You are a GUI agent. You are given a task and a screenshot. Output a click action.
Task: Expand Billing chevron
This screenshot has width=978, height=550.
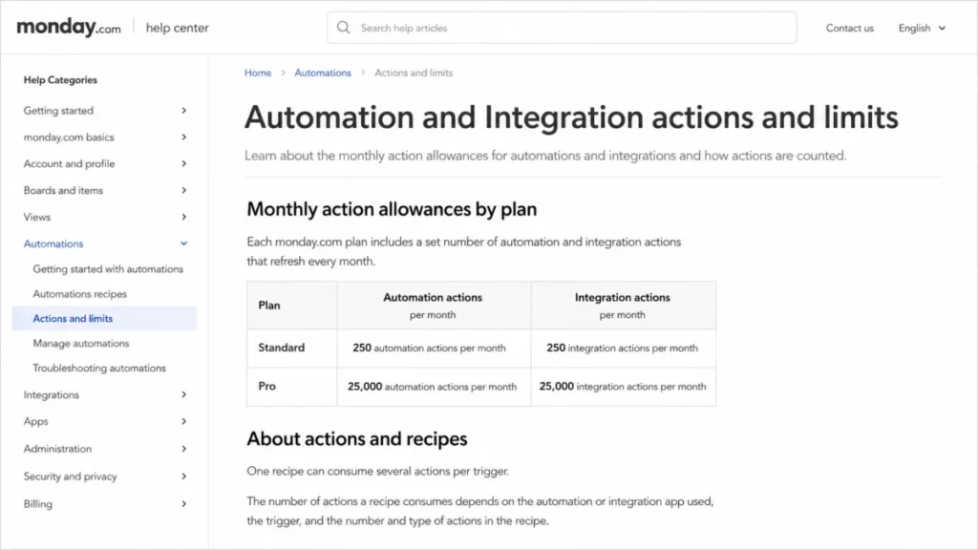coord(184,504)
